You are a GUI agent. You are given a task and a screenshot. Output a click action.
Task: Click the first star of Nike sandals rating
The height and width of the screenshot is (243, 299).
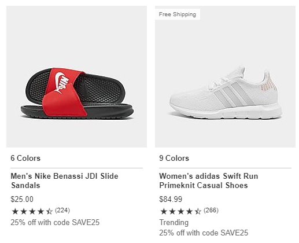[x=15, y=211]
